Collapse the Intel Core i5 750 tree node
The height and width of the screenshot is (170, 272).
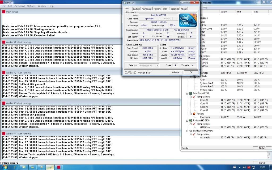(x=187, y=93)
